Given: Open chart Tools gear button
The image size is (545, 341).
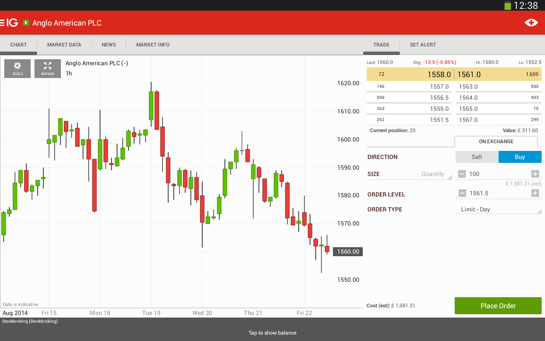Looking at the screenshot, I should (x=17, y=68).
